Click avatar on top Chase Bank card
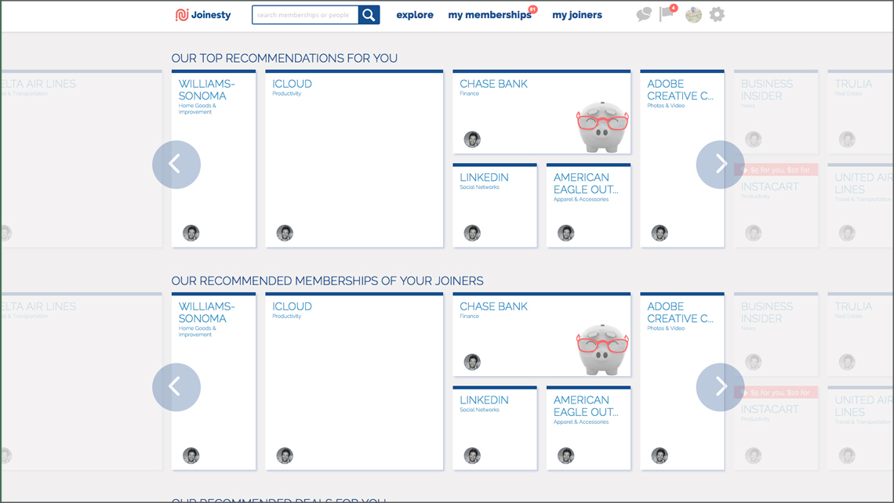Viewport: 894px width, 503px height. click(472, 139)
